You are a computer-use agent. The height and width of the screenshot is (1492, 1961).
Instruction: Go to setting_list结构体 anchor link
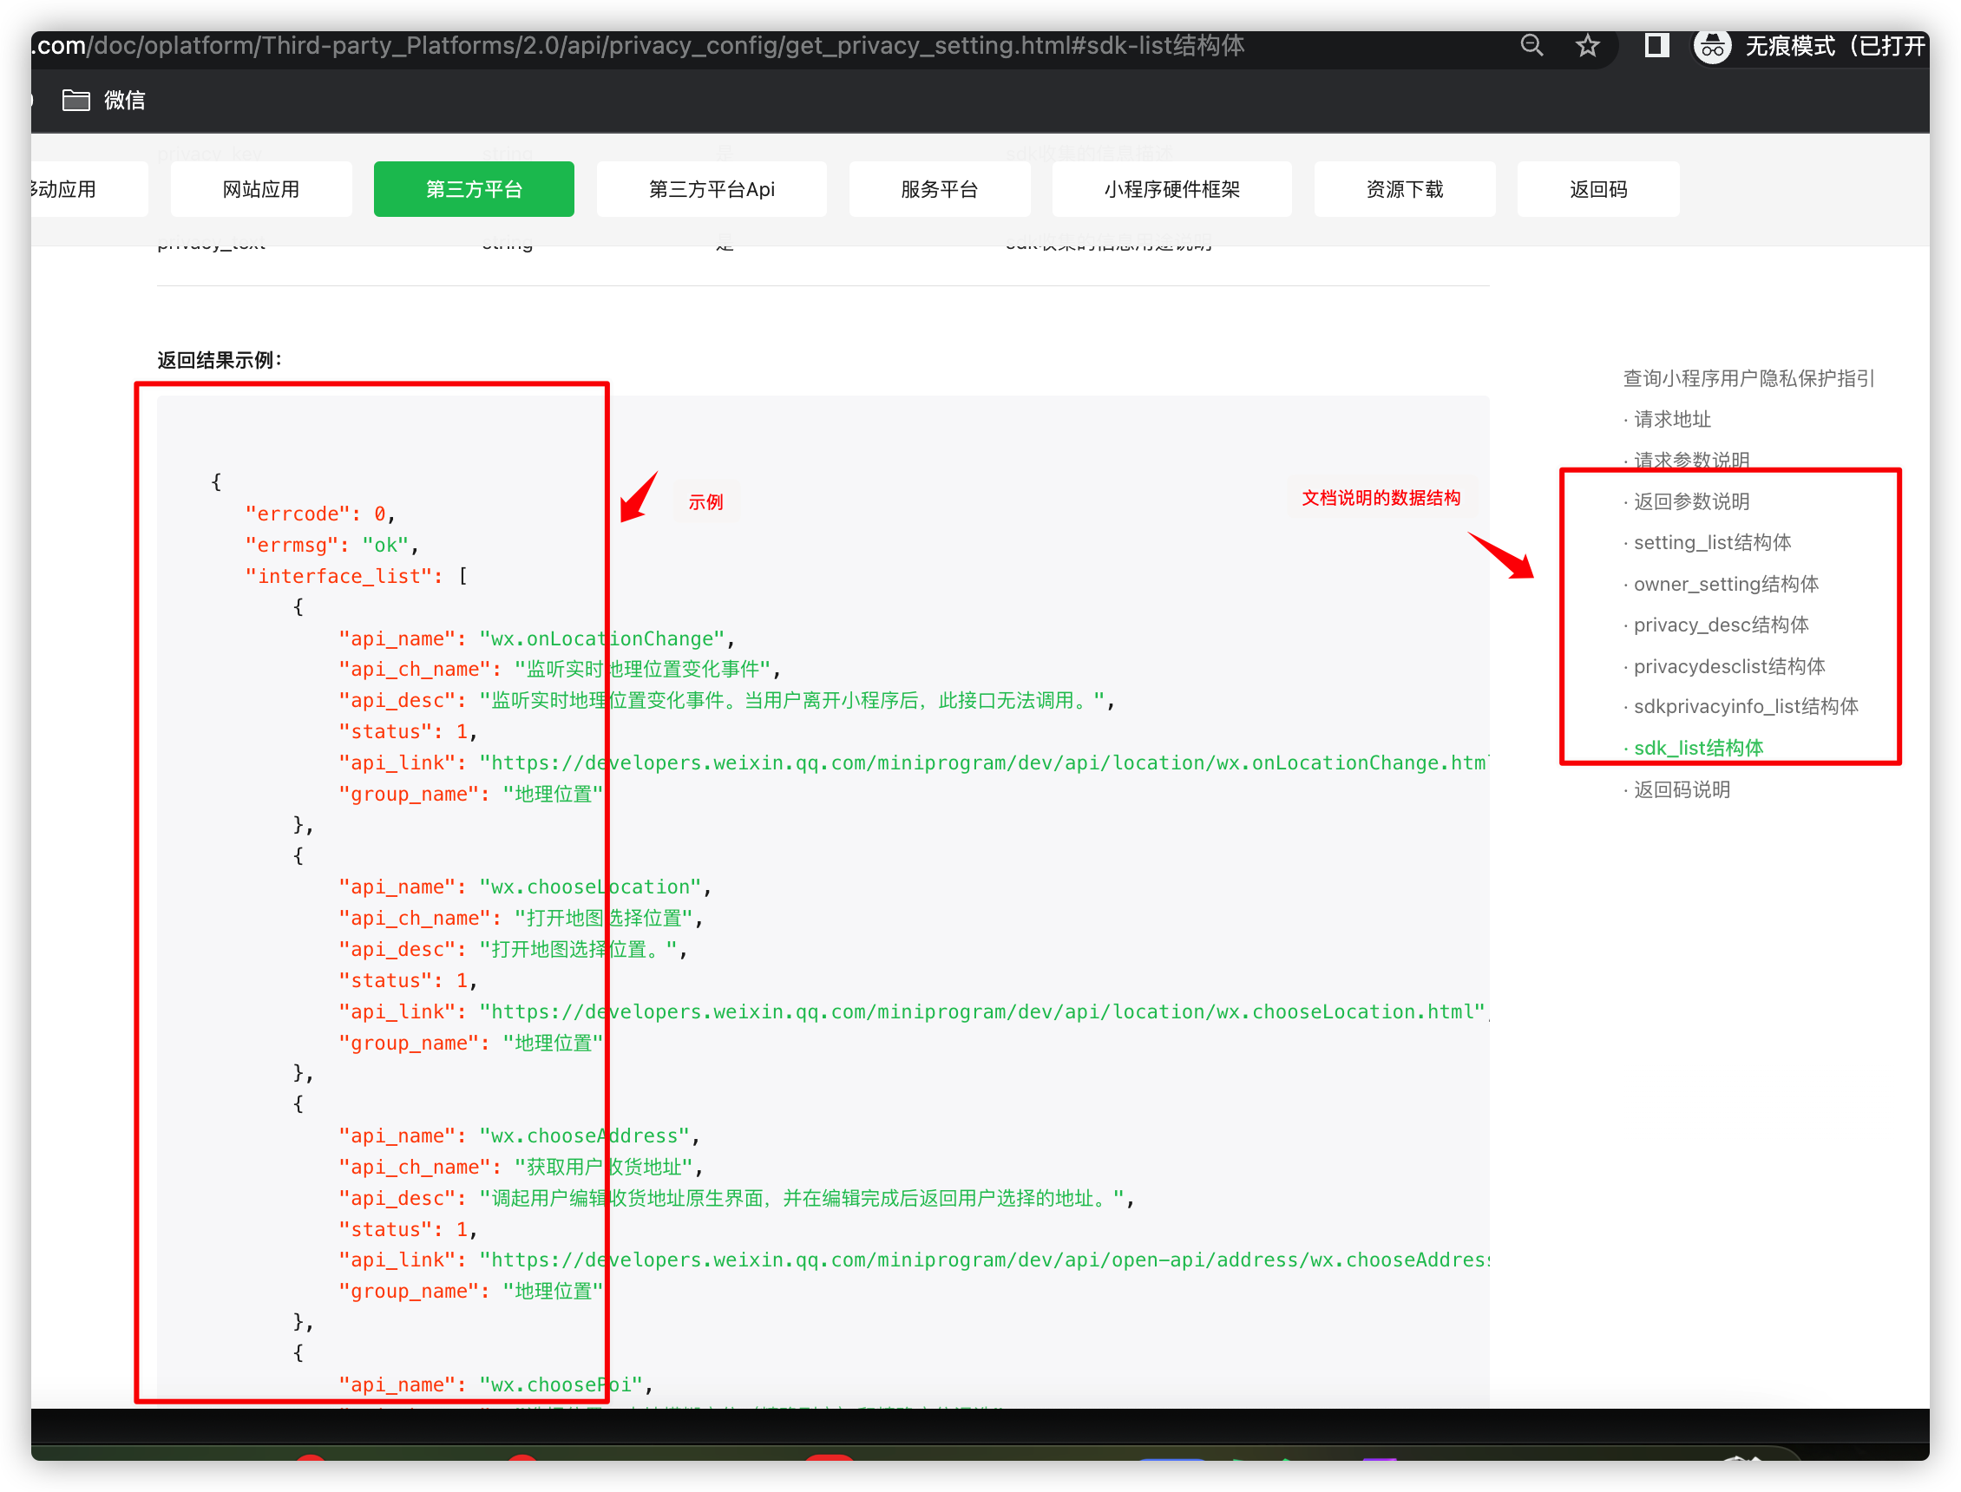1711,543
